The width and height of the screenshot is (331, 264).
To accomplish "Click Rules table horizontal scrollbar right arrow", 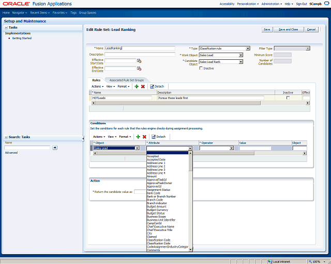I will click(x=308, y=103).
